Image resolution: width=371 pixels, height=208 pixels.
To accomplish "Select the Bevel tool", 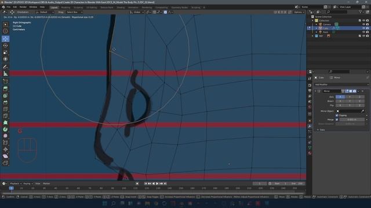I will point(5,102).
